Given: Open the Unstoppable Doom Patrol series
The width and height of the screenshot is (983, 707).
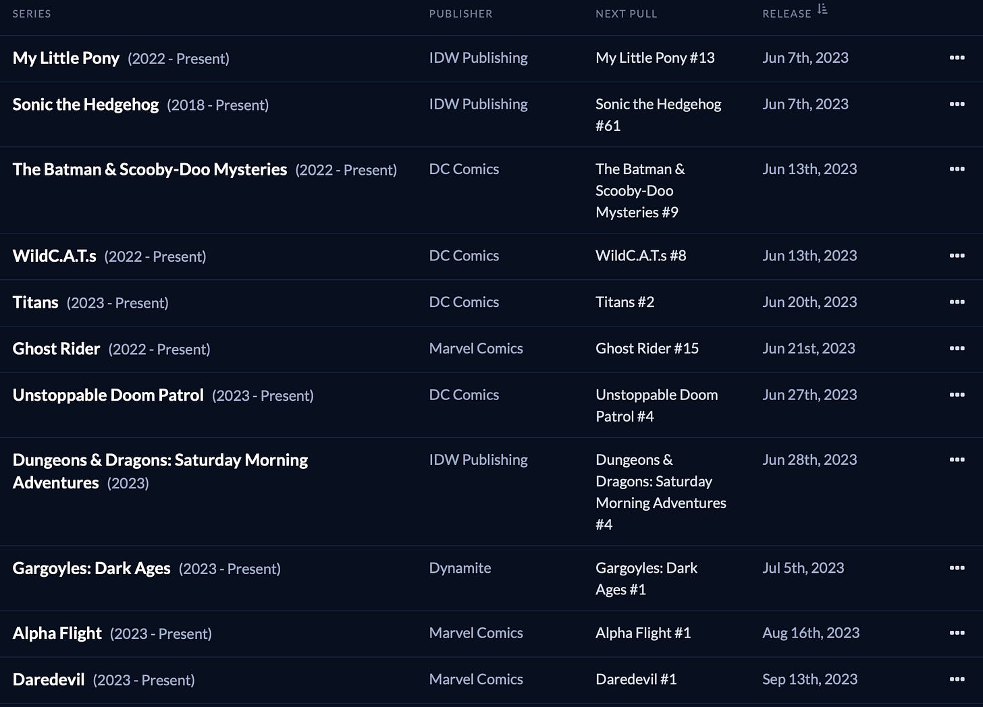Looking at the screenshot, I should pos(108,395).
